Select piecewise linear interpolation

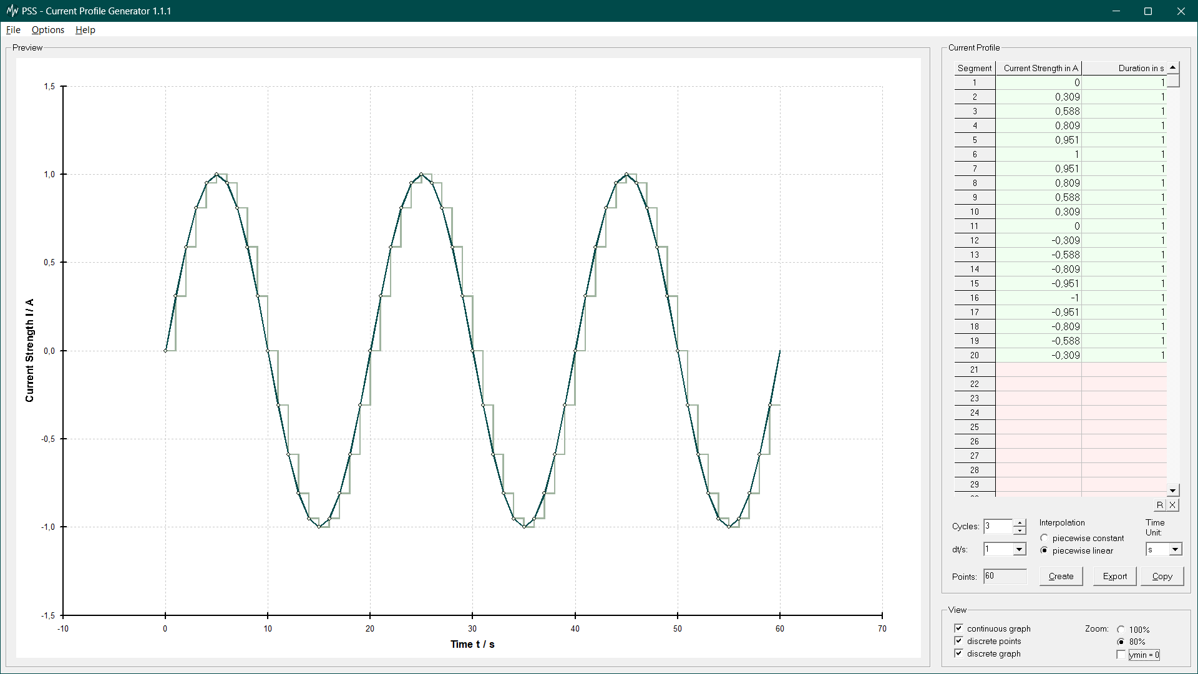pos(1044,550)
